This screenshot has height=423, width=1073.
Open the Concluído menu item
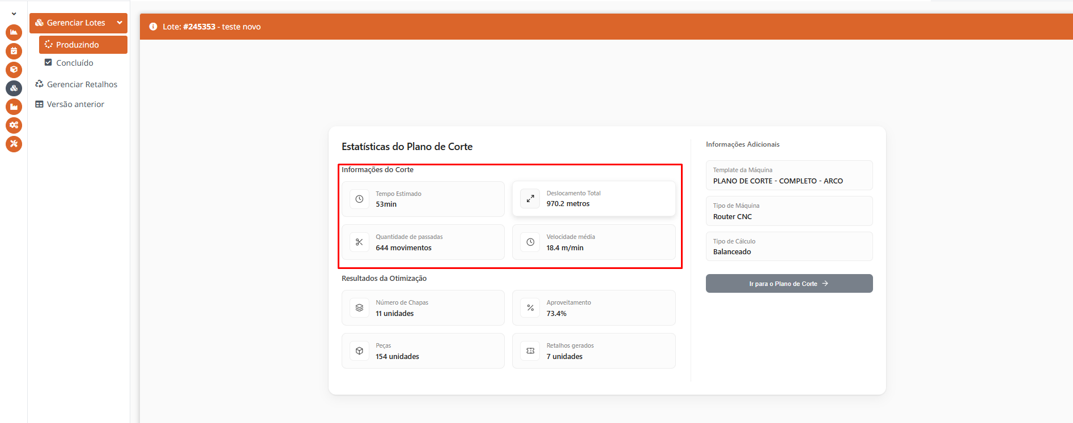pos(74,63)
